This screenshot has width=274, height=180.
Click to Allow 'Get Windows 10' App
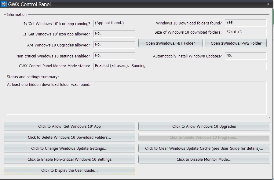69,126
